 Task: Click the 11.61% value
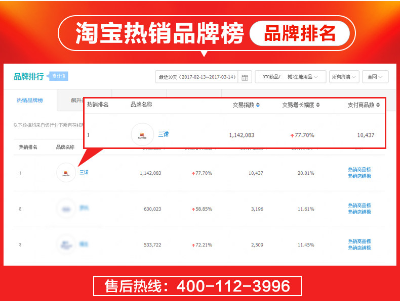[x=306, y=209]
